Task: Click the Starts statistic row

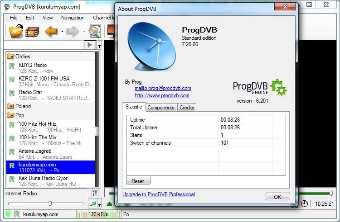Action: (206, 135)
